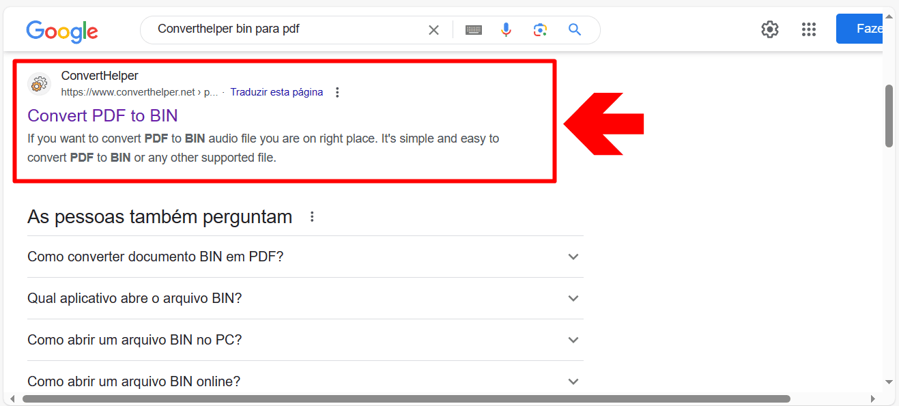Open the on-screen keyboard icon
The image size is (899, 406).
[x=474, y=29]
